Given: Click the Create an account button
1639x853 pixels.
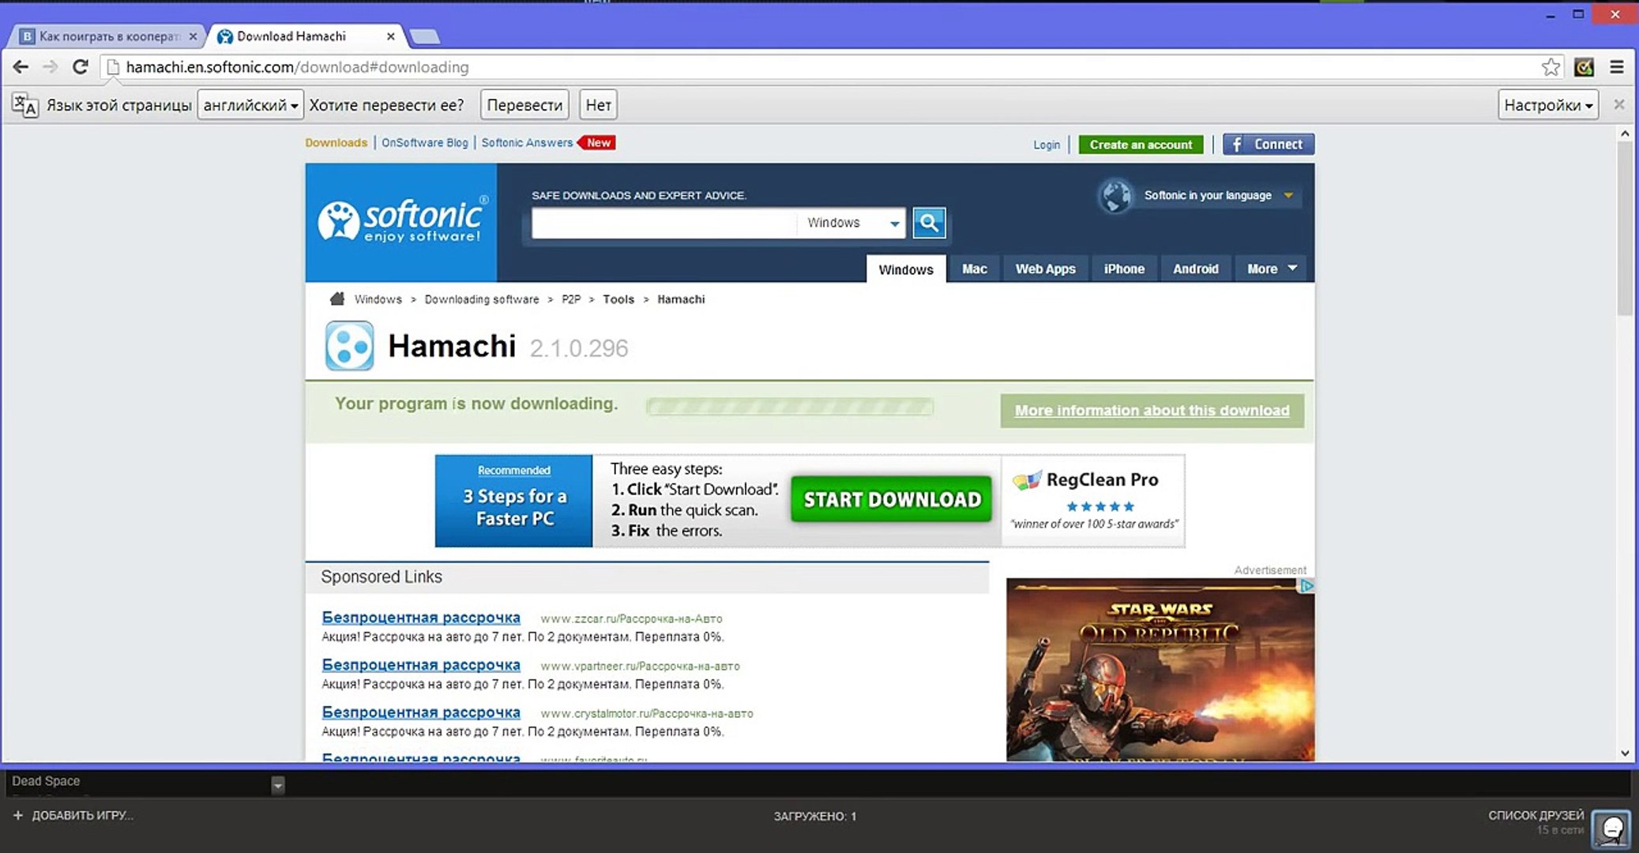Looking at the screenshot, I should point(1141,145).
